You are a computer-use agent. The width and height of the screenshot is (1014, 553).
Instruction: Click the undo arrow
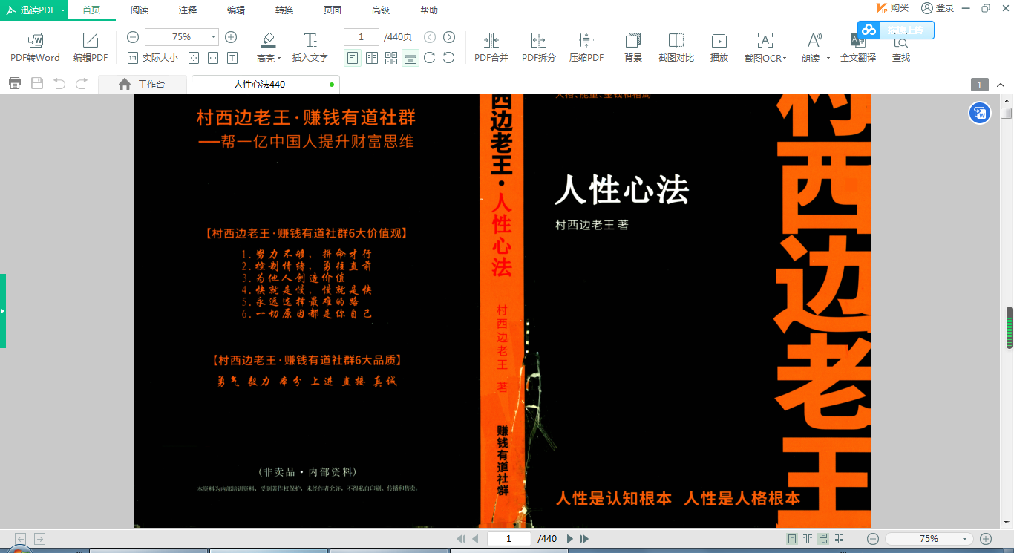pos(59,84)
